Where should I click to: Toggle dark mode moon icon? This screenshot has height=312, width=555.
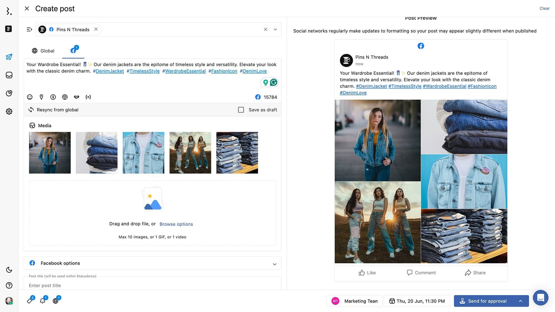pos(9,270)
